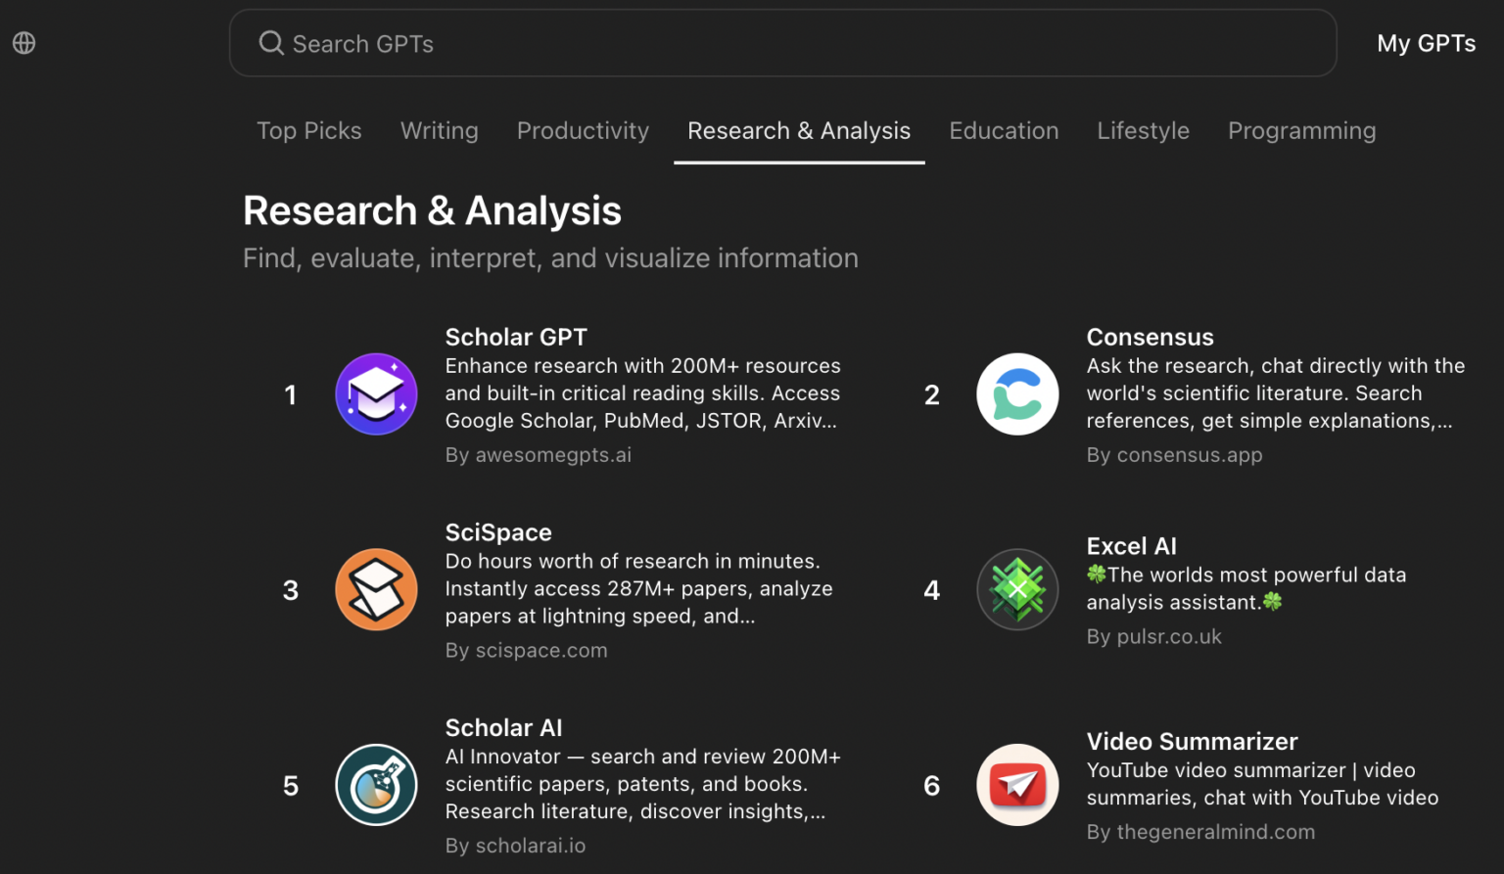Open the Programming tab

[x=1301, y=131]
